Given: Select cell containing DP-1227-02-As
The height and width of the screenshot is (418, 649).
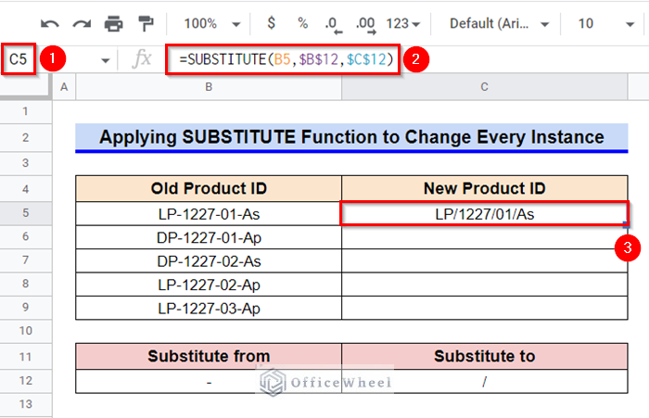Looking at the screenshot, I should pyautogui.click(x=209, y=261).
